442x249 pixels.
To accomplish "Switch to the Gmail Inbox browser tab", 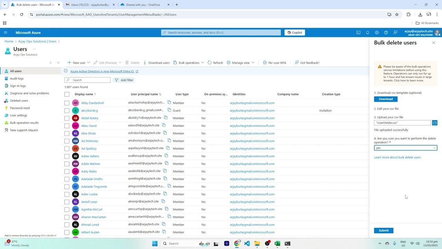I will coord(90,5).
